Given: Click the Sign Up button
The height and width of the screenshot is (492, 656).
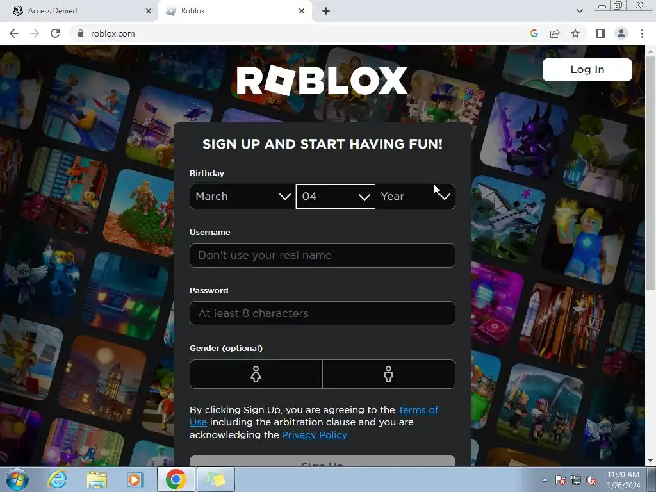Looking at the screenshot, I should (322, 461).
